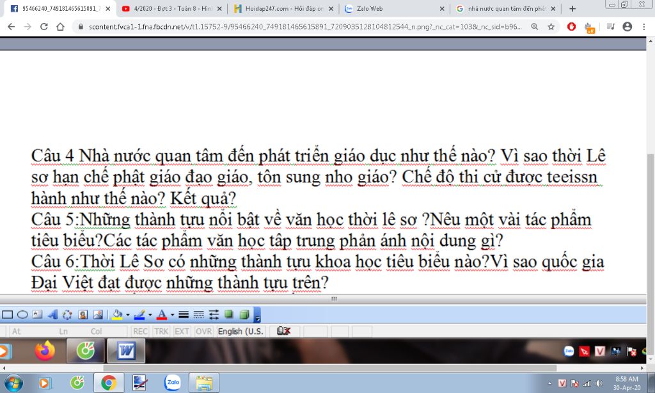Expand the Line Color dropdown arrow
The height and width of the screenshot is (393, 655).
[150, 315]
